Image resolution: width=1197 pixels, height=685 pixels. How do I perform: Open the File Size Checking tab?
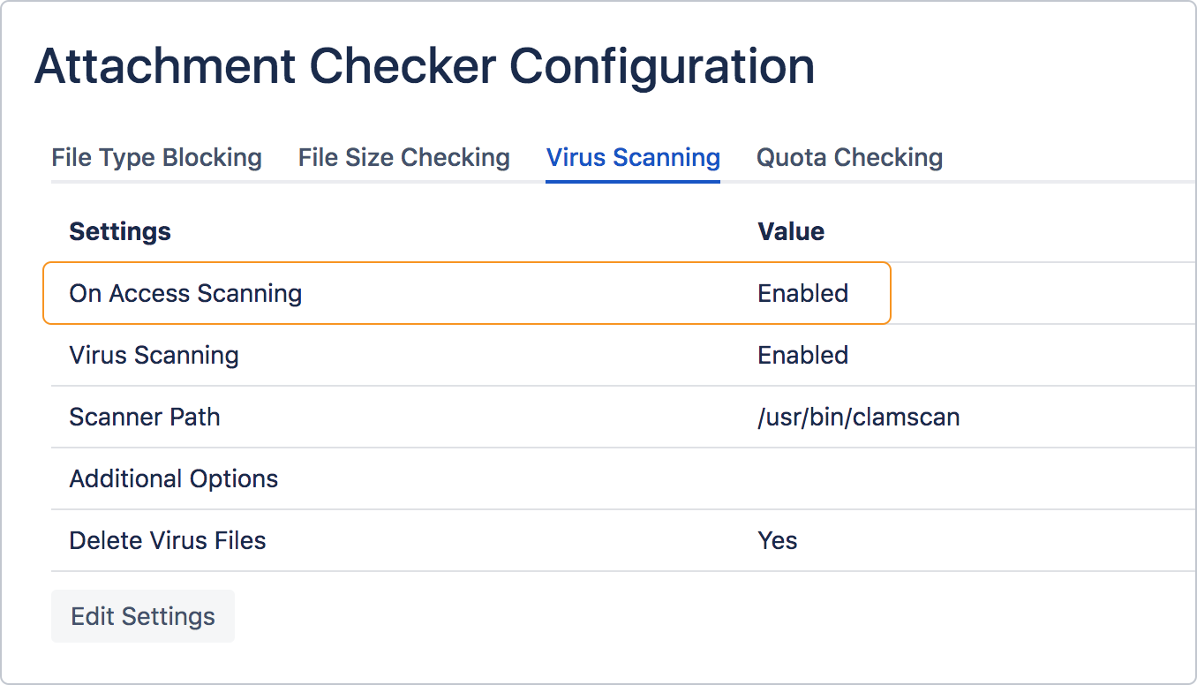pos(403,157)
